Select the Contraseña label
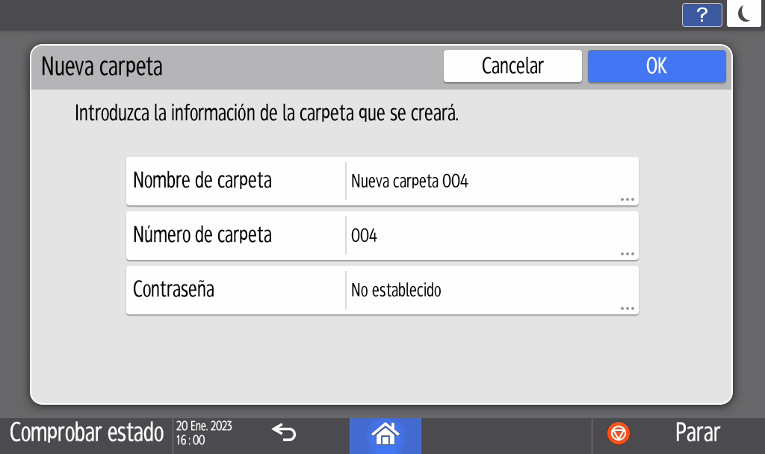The height and width of the screenshot is (454, 765). 173,290
